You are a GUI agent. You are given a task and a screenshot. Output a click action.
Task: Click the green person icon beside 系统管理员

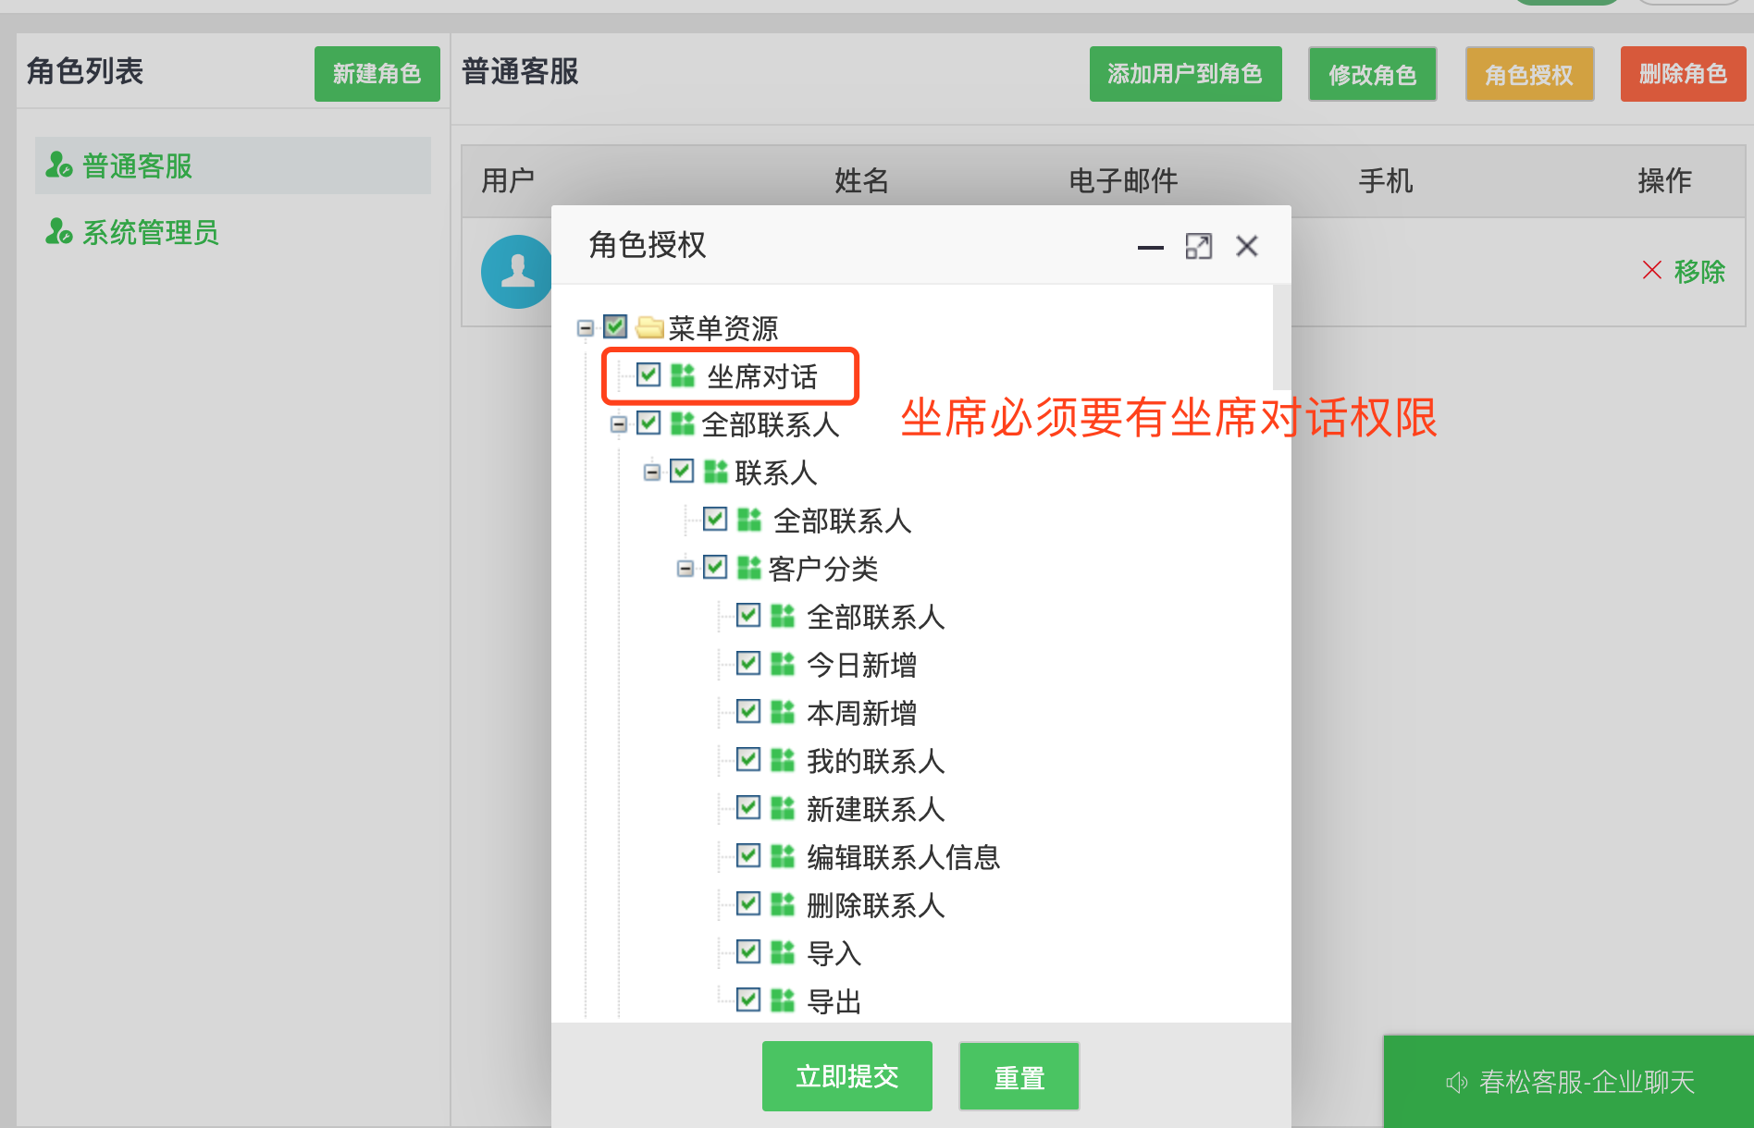57,232
